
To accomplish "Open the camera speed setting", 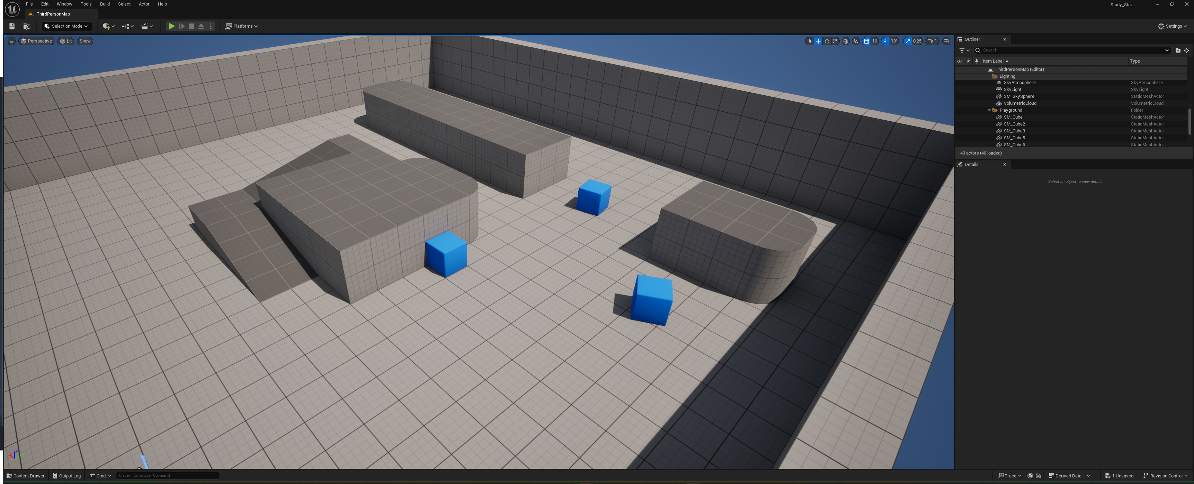I will [932, 41].
